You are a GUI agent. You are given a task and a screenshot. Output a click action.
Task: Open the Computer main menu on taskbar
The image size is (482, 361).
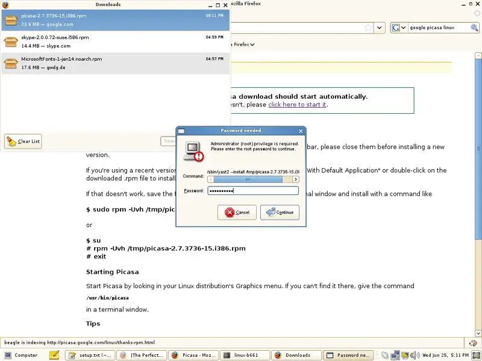click(21, 355)
